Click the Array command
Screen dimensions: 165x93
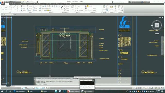[35, 10]
